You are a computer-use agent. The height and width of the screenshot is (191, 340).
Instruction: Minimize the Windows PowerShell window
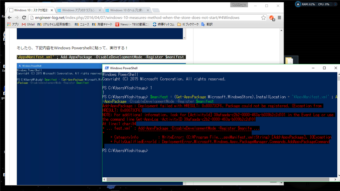pos(313,68)
